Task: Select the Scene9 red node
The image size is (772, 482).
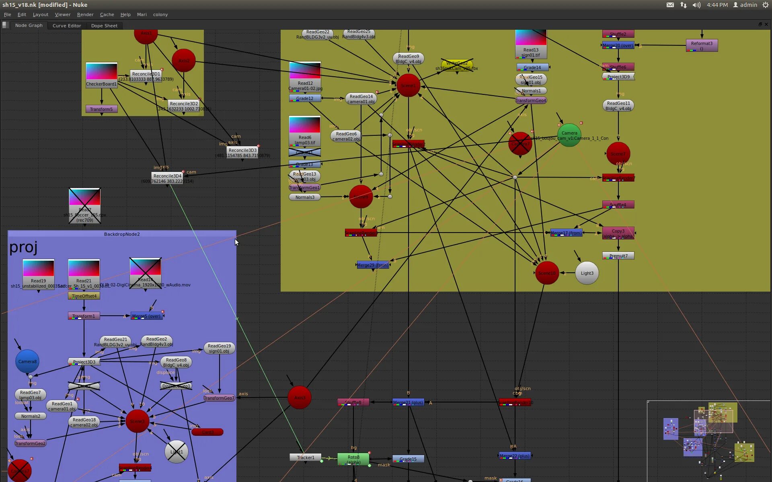Action: [361, 196]
